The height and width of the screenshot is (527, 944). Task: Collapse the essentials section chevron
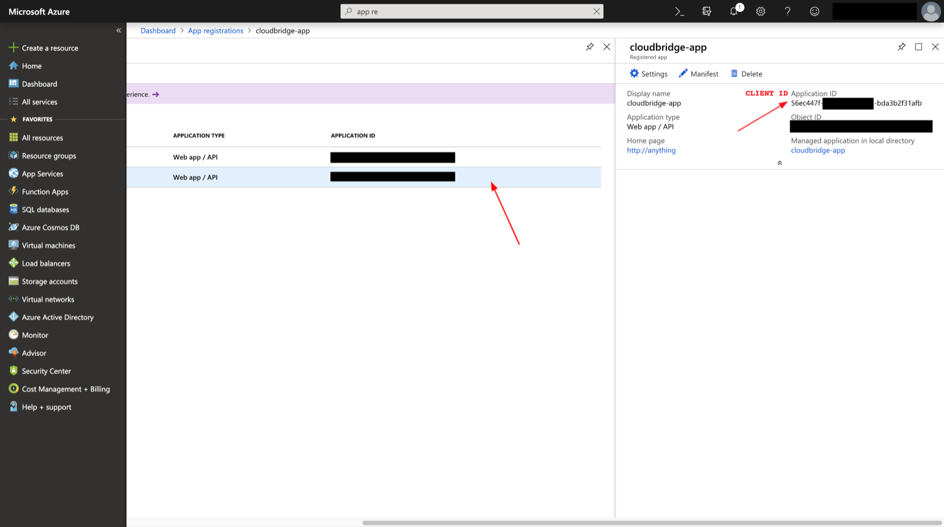(780, 163)
